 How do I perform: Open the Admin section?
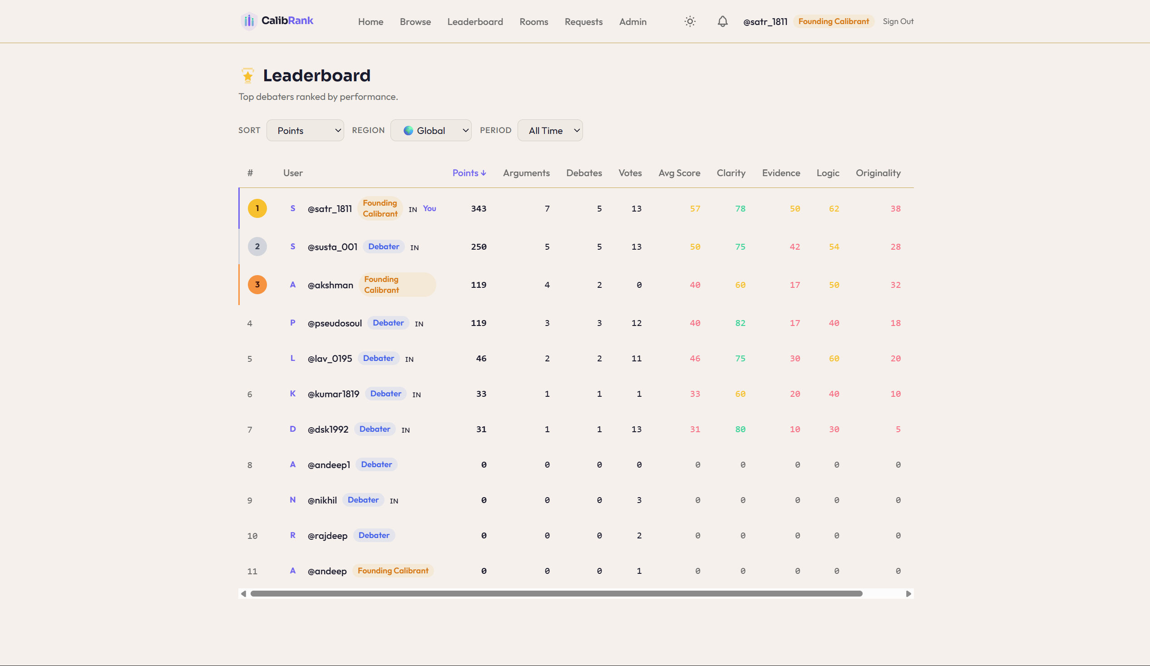632,21
